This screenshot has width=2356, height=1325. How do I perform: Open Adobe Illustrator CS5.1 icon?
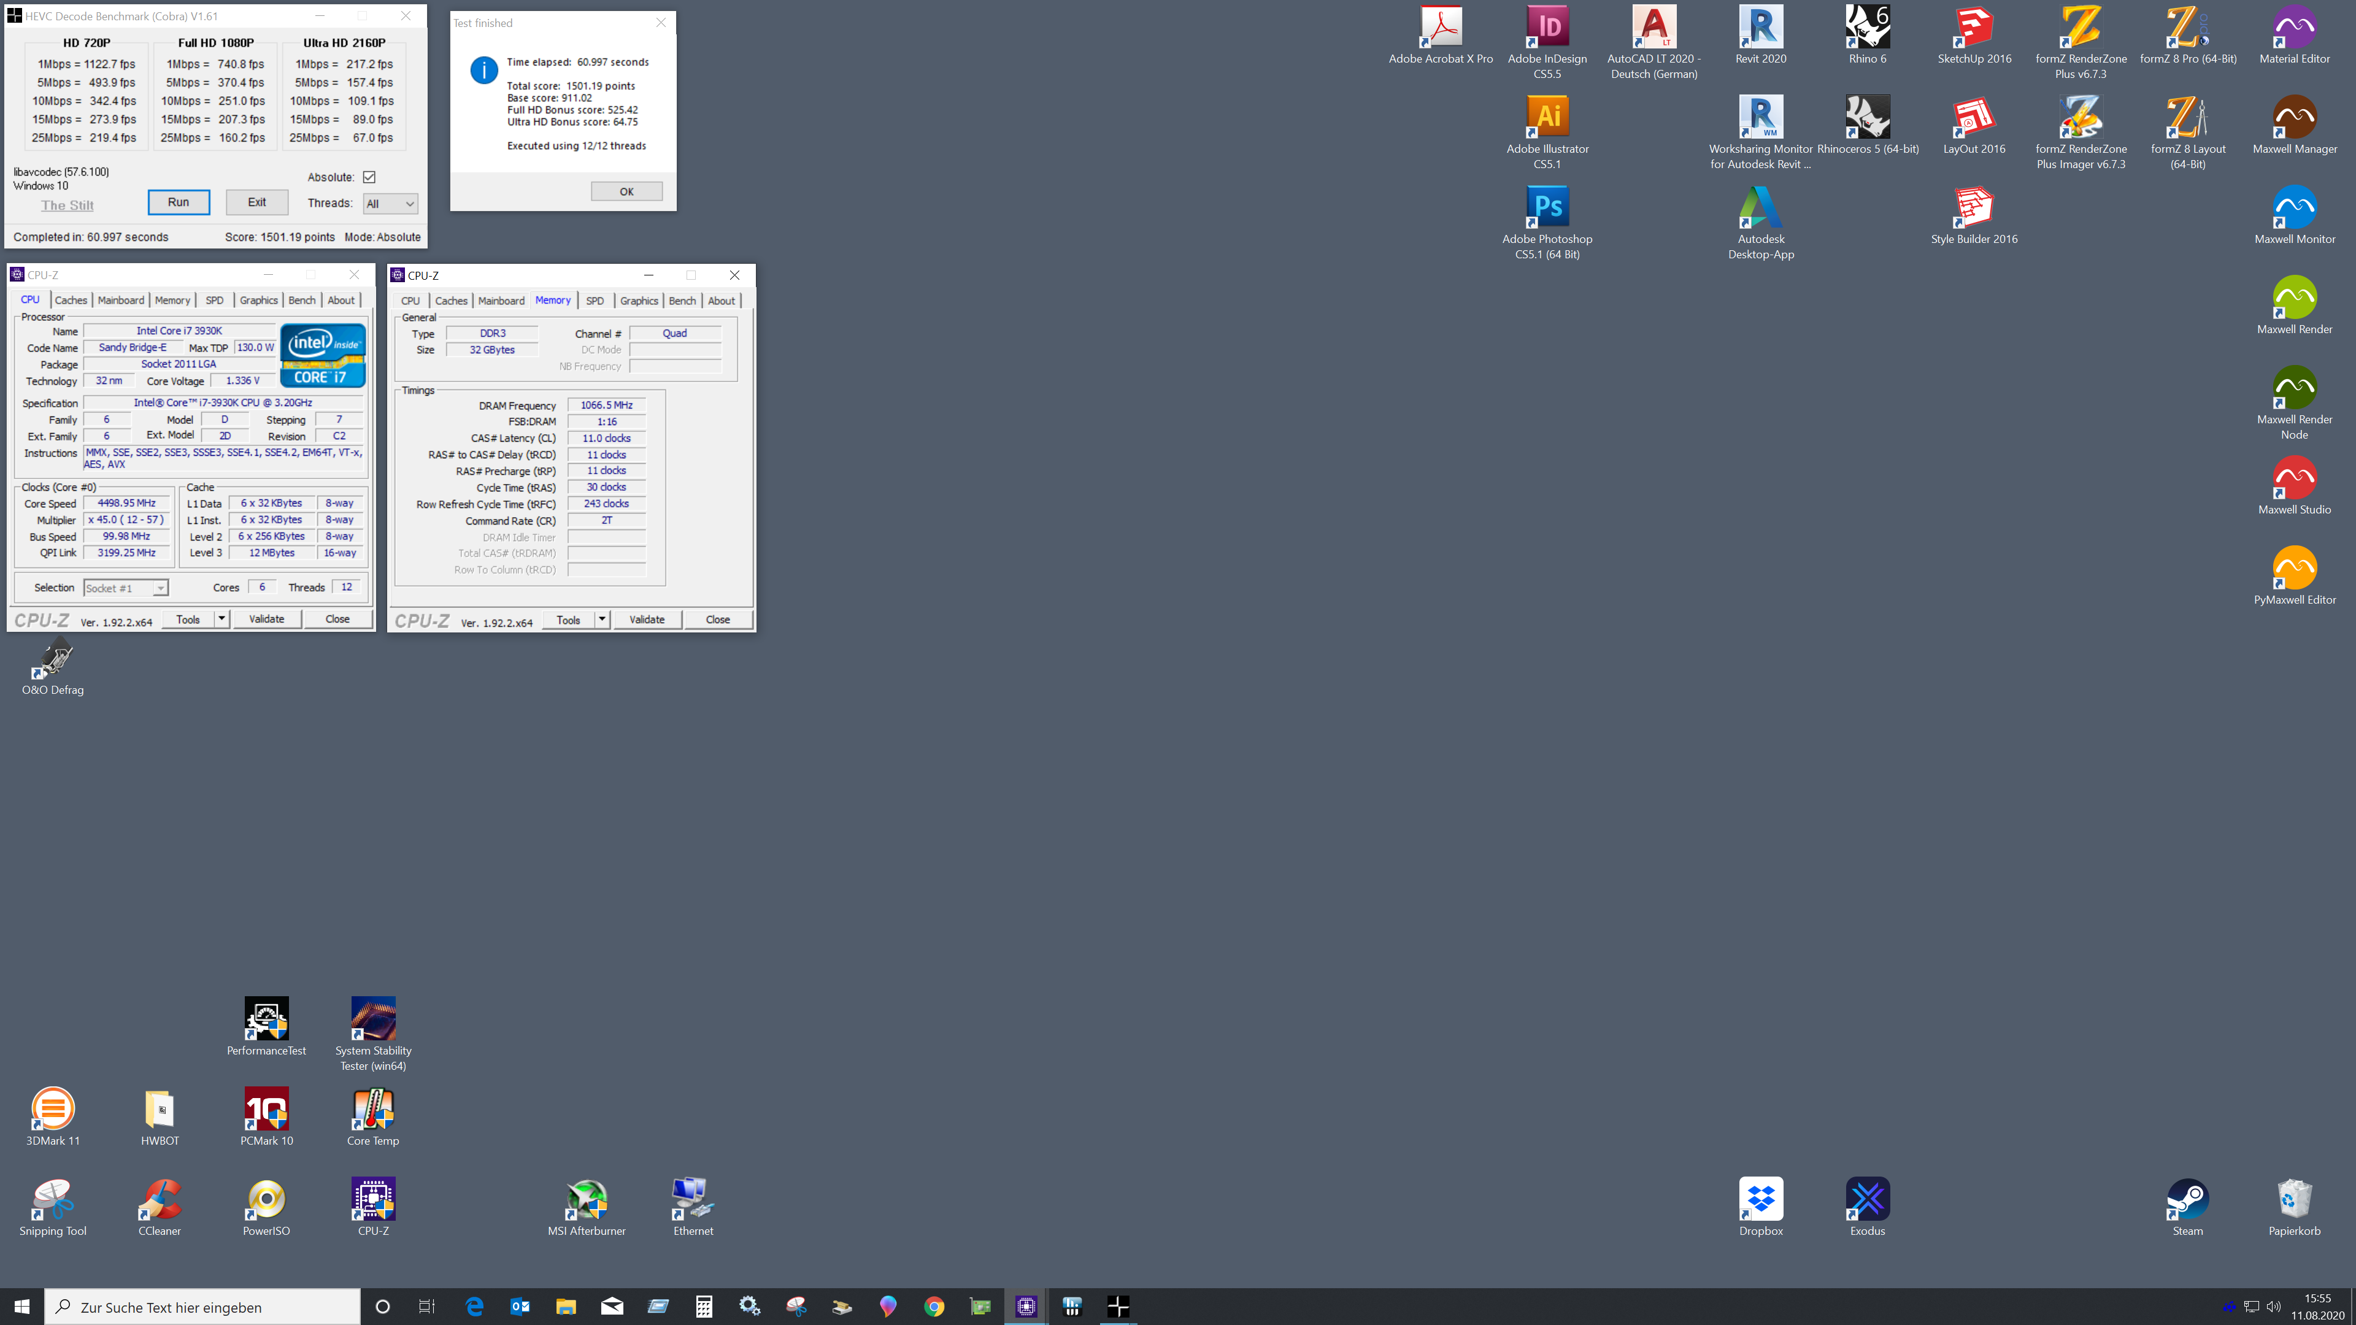pos(1547,132)
